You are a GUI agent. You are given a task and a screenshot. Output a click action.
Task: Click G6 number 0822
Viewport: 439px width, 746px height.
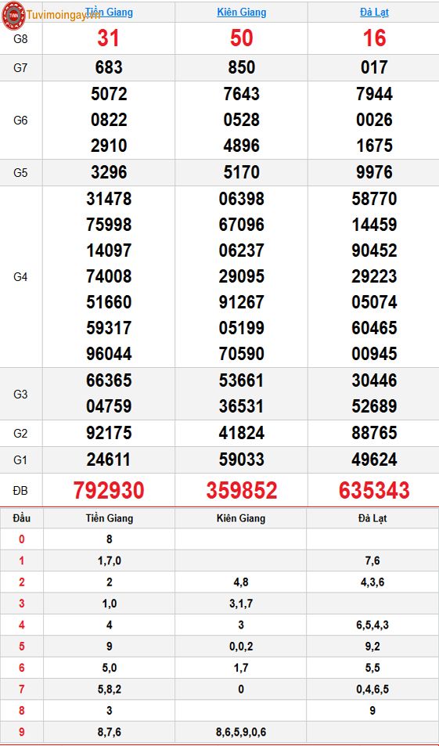tap(109, 120)
